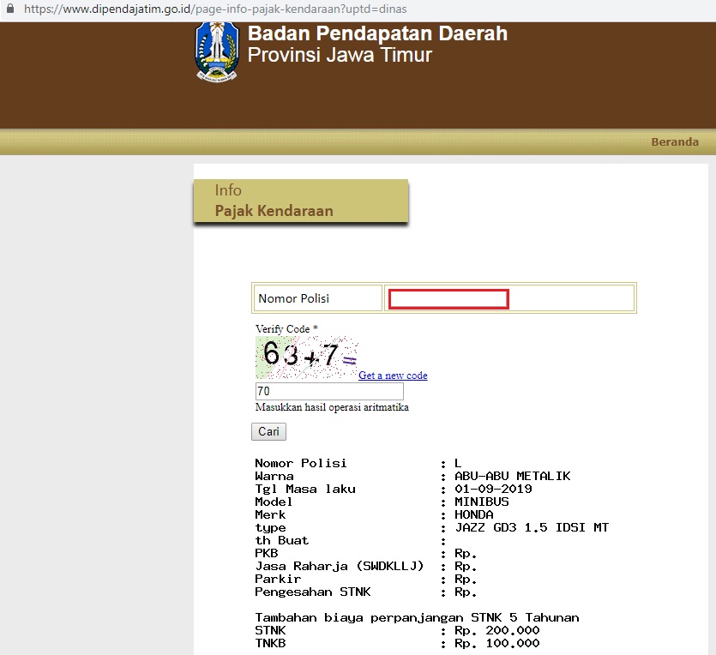Click the captcha arithmetic image
Image resolution: width=716 pixels, height=655 pixels.
pyautogui.click(x=306, y=358)
